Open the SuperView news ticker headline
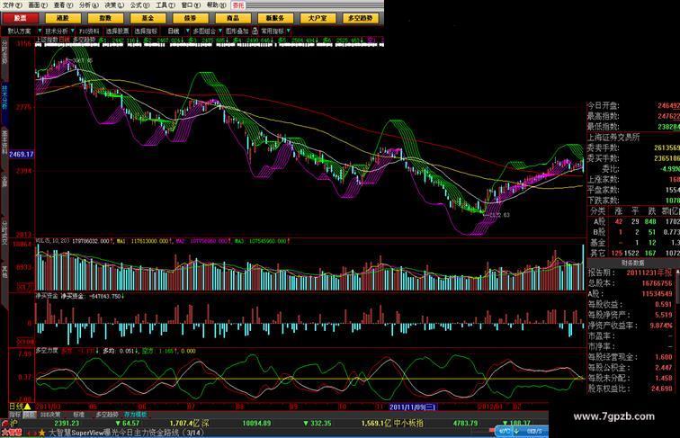 [126, 433]
